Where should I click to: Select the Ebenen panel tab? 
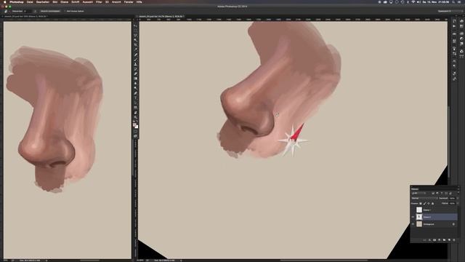coord(415,189)
